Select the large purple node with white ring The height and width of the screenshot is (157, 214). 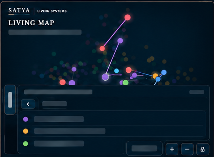pyautogui.click(x=105, y=77)
